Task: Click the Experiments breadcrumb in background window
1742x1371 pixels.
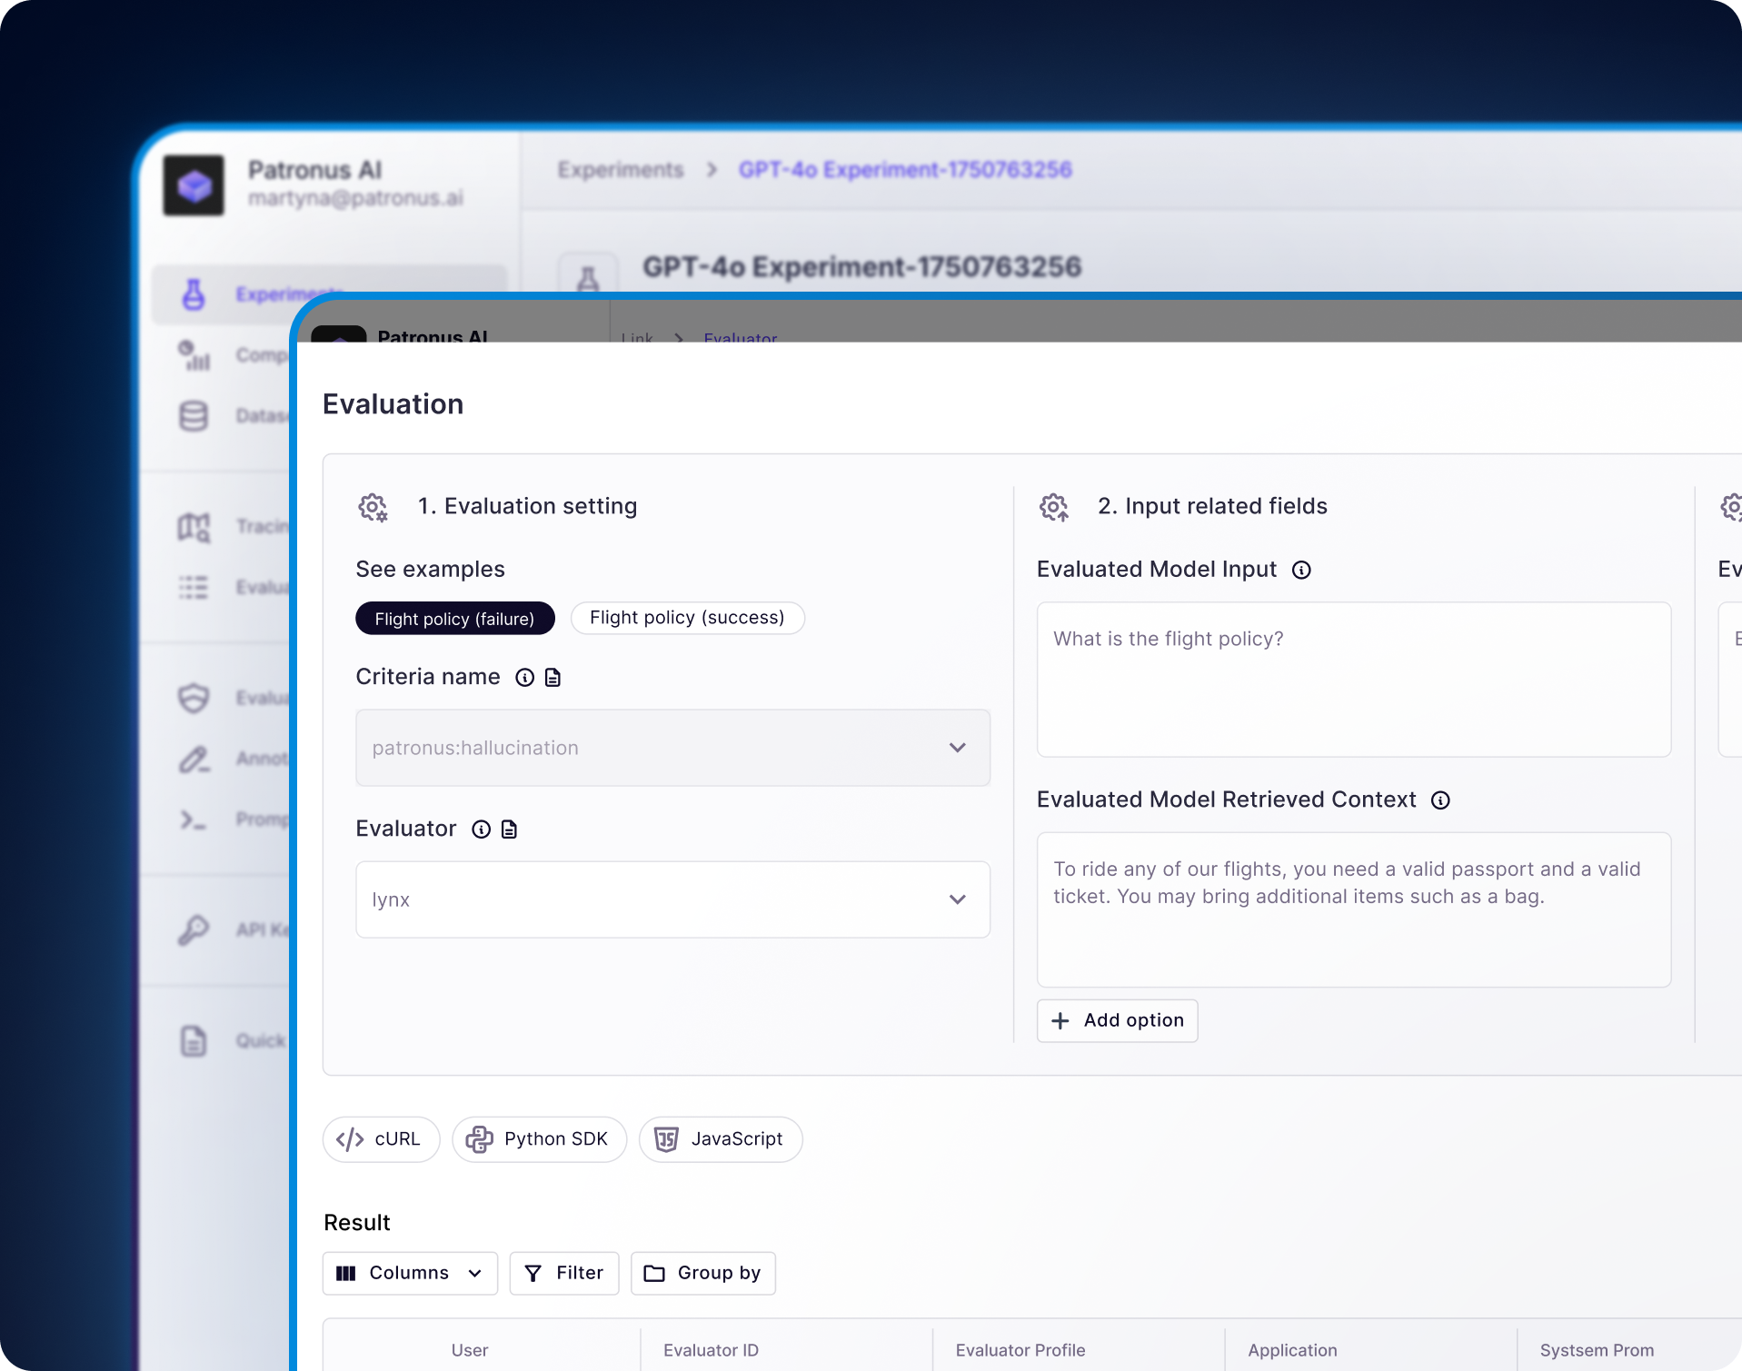Action: [621, 170]
